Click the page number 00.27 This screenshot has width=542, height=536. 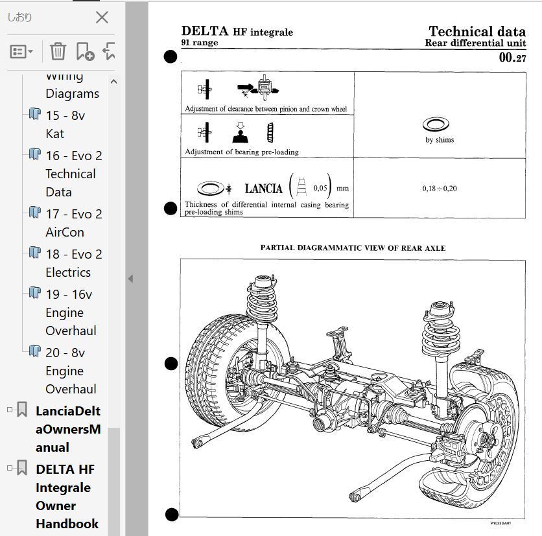[x=512, y=58]
